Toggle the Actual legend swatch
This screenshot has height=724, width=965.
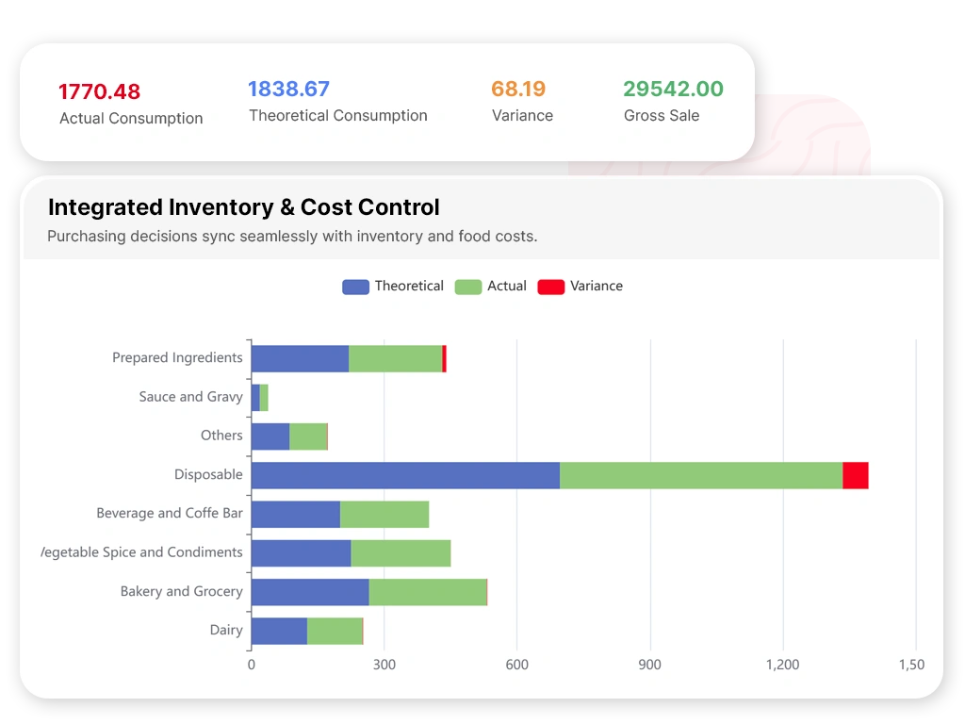468,287
